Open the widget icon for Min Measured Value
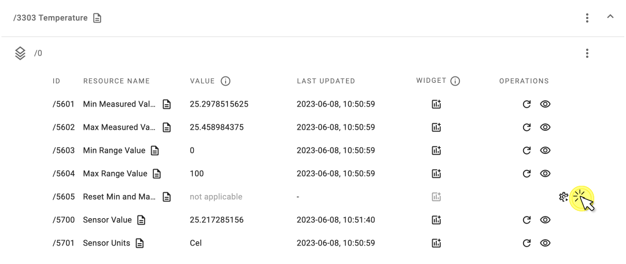 click(436, 104)
